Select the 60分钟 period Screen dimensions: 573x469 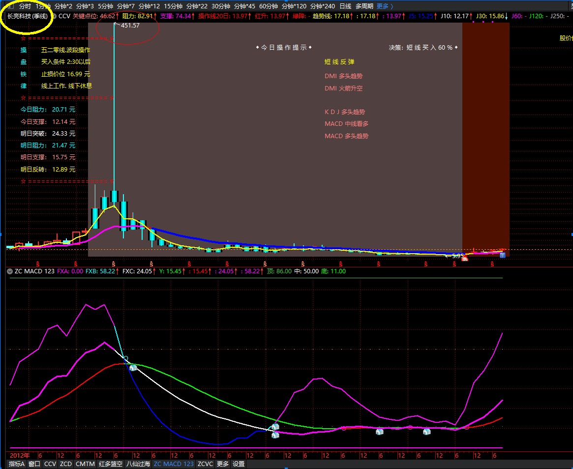coord(268,6)
